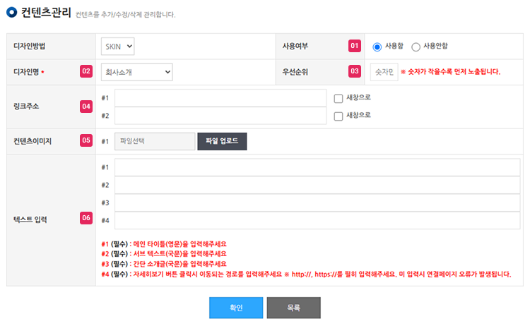Open the SKIN design method dropdown
Screen dimensions: 530x326
[117, 47]
